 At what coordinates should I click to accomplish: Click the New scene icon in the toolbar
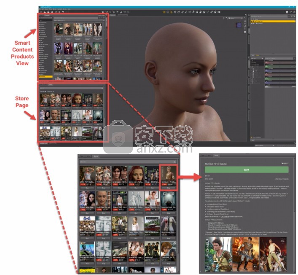[40, 12]
